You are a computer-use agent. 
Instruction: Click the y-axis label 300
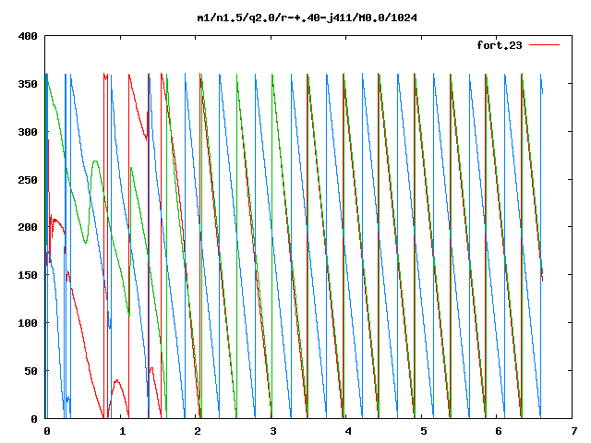[28, 132]
